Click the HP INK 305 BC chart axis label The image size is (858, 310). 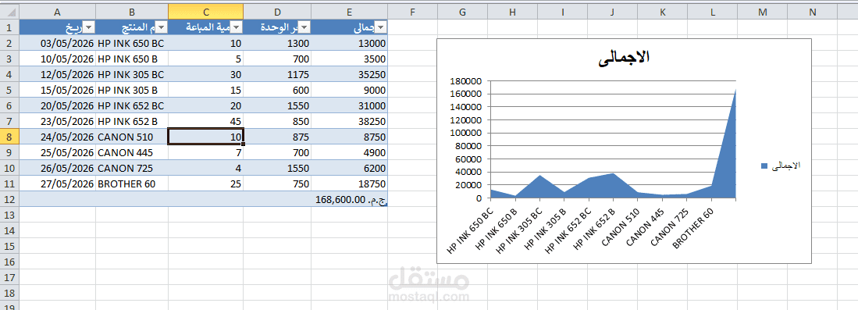coord(518,230)
